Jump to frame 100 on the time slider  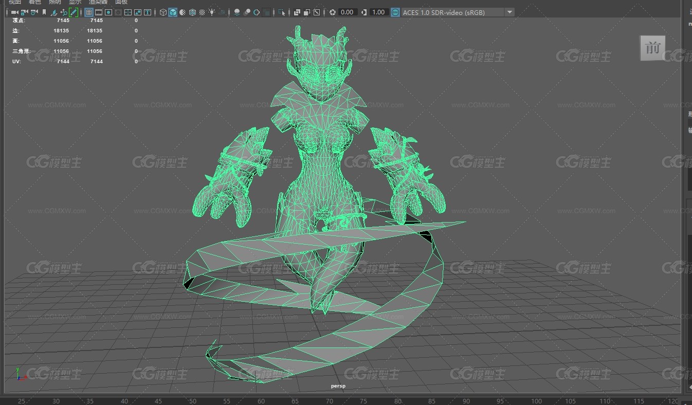536,401
